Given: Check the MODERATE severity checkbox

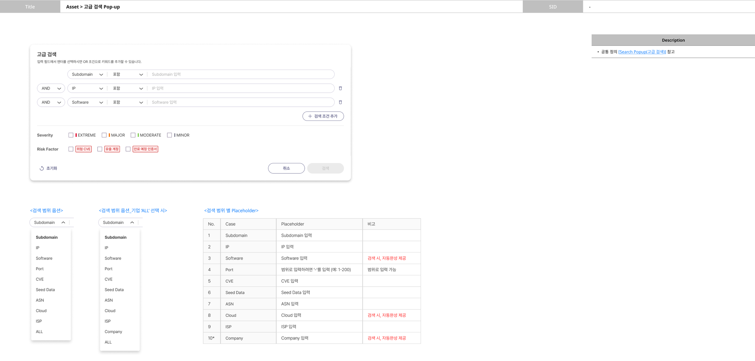Looking at the screenshot, I should [x=133, y=135].
